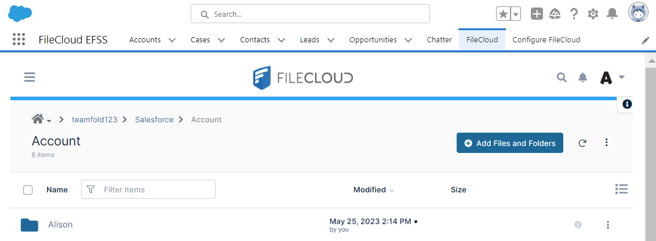
Task: Switch to the Chatter tab
Action: point(439,40)
